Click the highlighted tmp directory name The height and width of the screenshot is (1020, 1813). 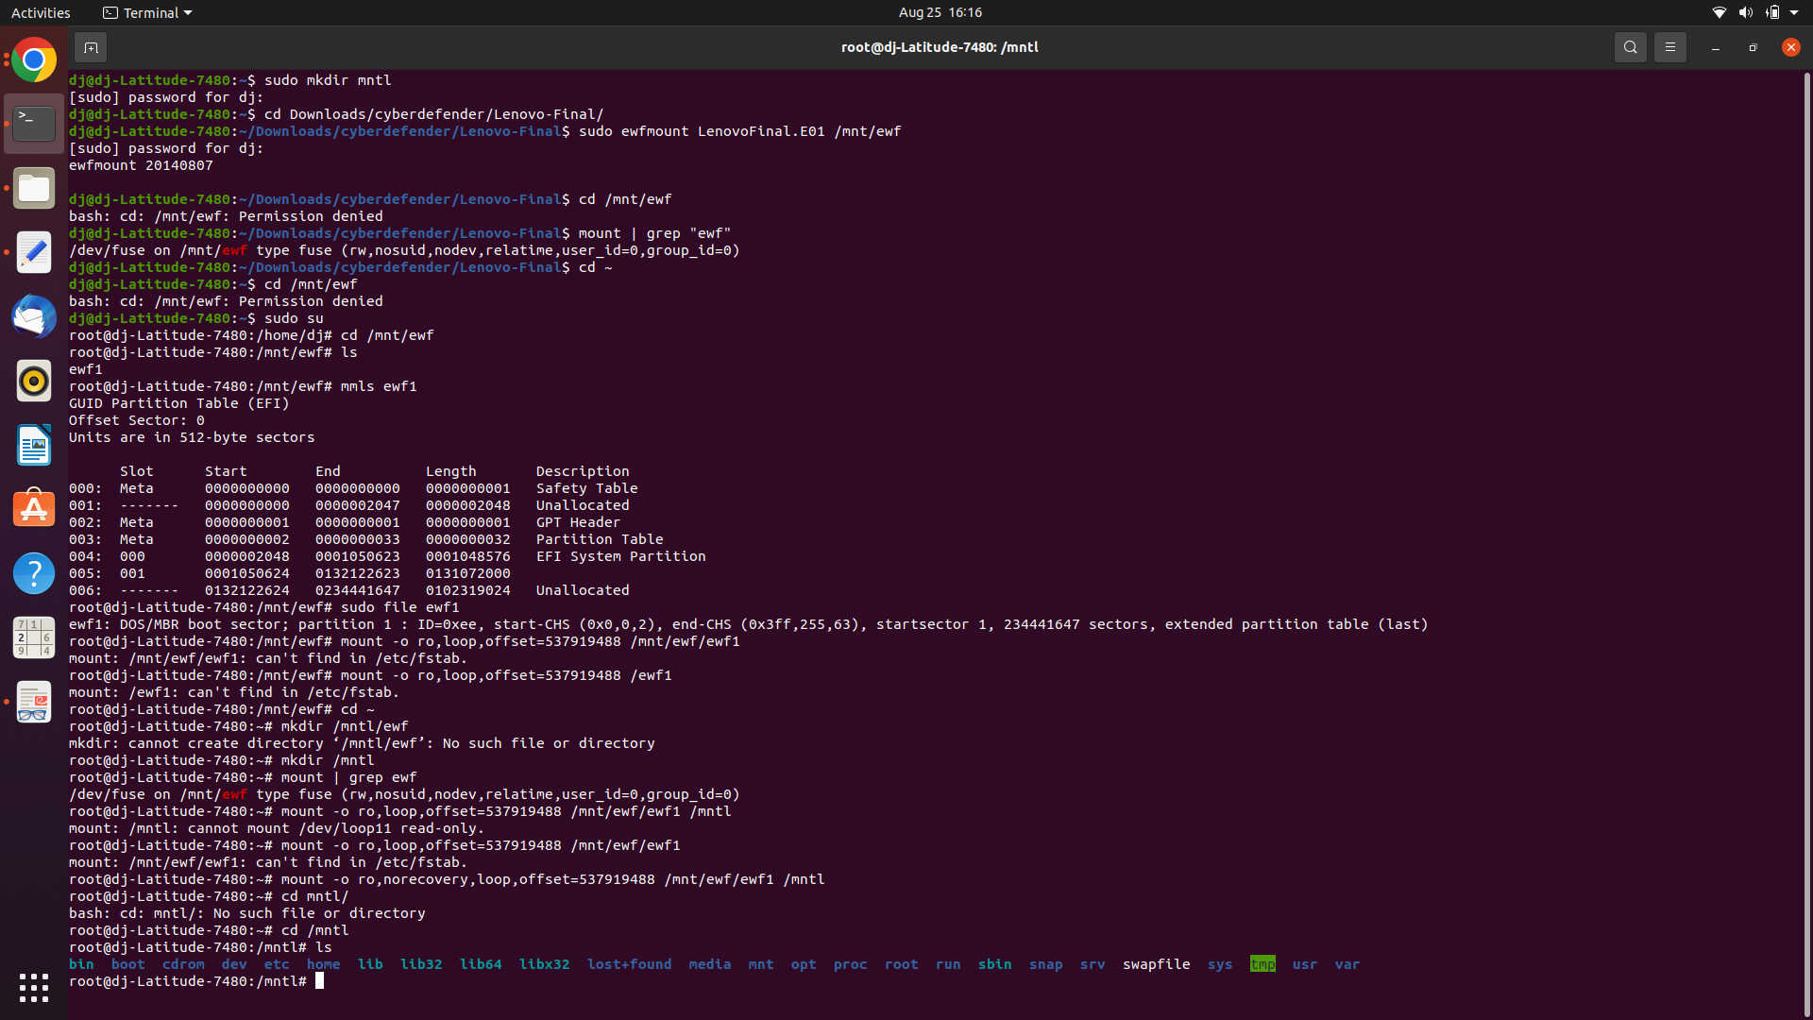pos(1262,964)
